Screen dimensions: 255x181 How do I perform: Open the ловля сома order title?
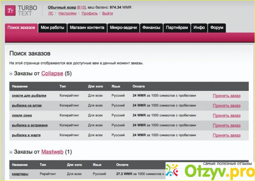(x=22, y=115)
